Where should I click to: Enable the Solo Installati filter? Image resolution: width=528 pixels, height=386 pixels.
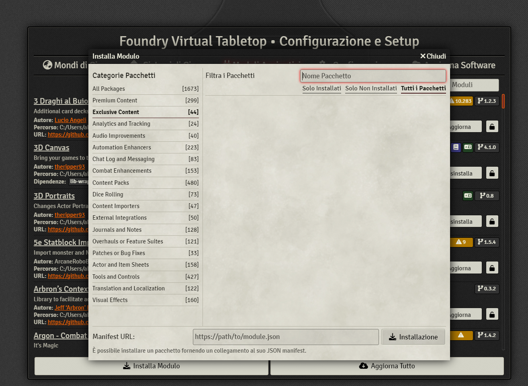(321, 88)
